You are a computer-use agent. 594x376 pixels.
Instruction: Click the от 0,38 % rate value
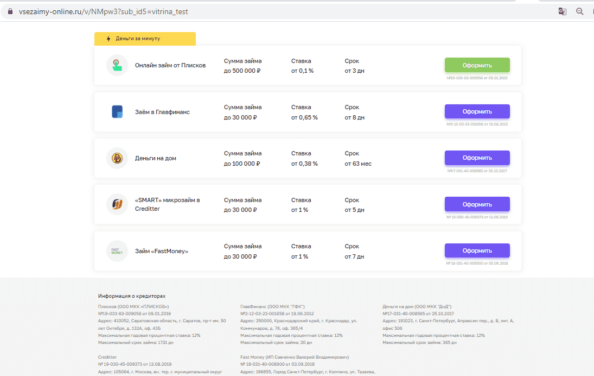[304, 164]
